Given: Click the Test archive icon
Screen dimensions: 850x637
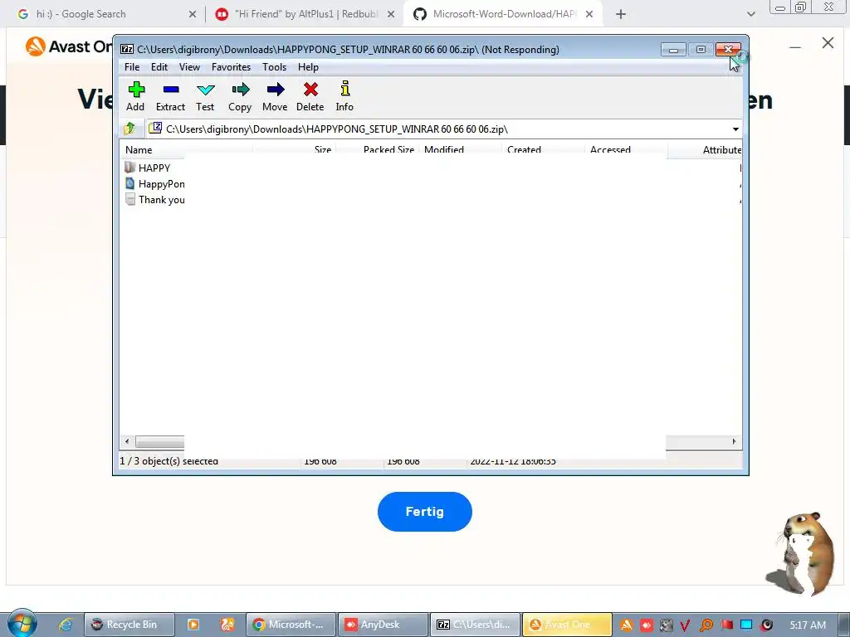Looking at the screenshot, I should (x=206, y=90).
